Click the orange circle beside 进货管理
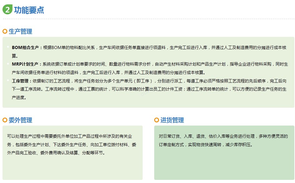 tap(156, 120)
